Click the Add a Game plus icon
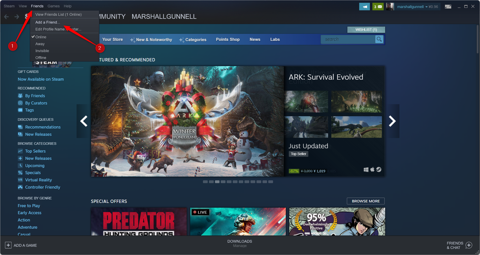The image size is (480, 255). pos(8,245)
